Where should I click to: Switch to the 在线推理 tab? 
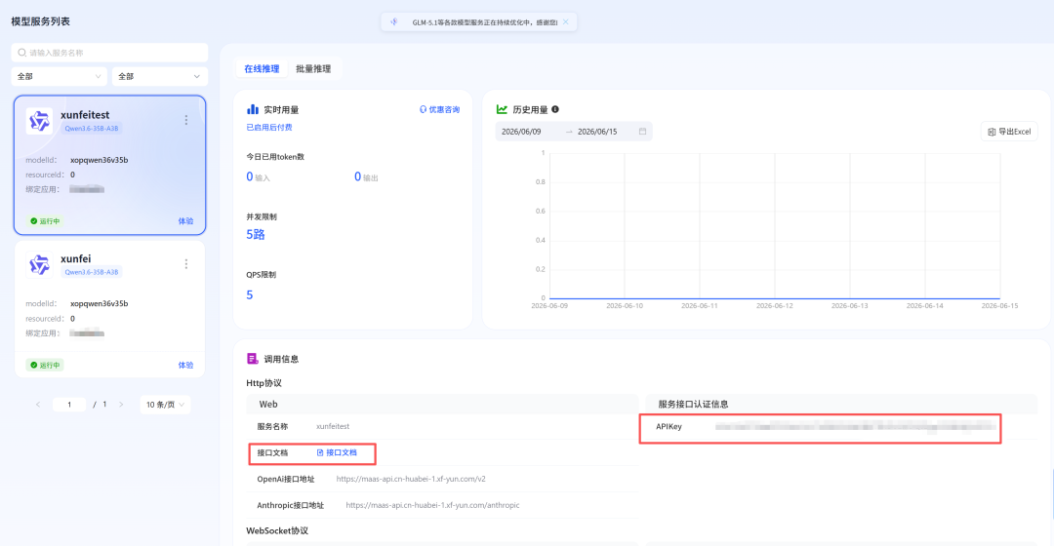click(x=262, y=68)
